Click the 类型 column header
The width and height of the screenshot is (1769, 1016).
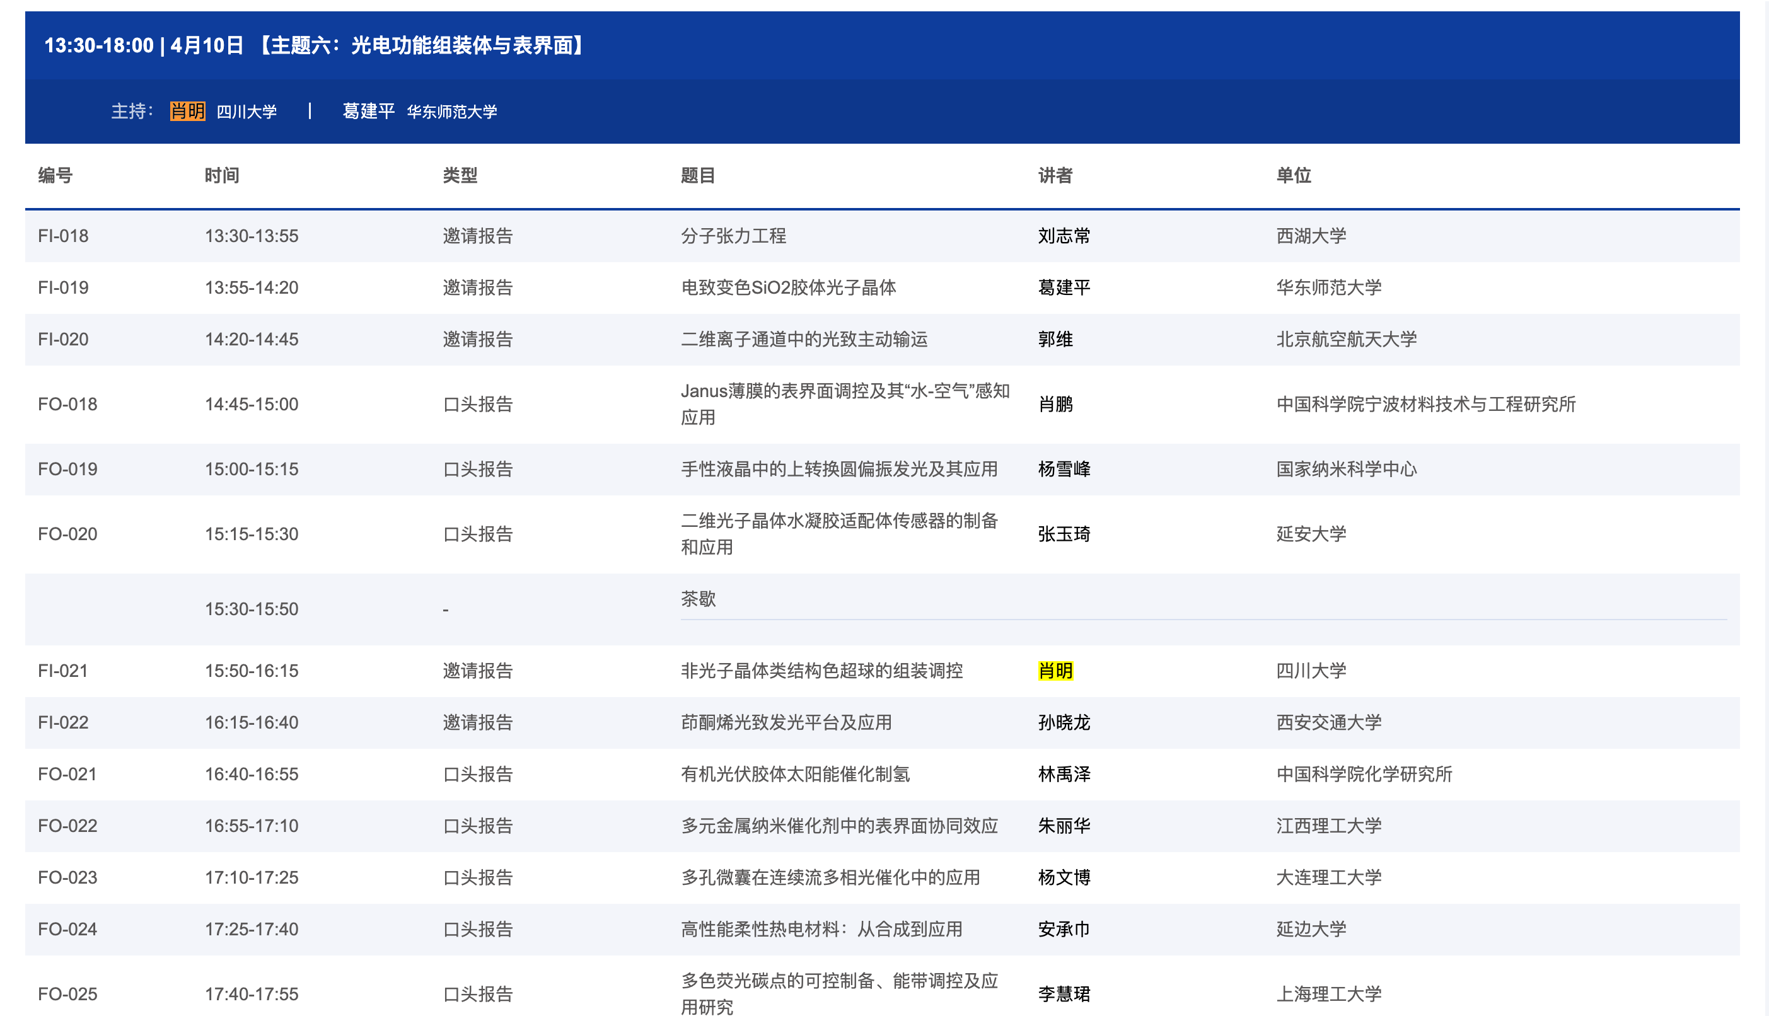click(460, 175)
